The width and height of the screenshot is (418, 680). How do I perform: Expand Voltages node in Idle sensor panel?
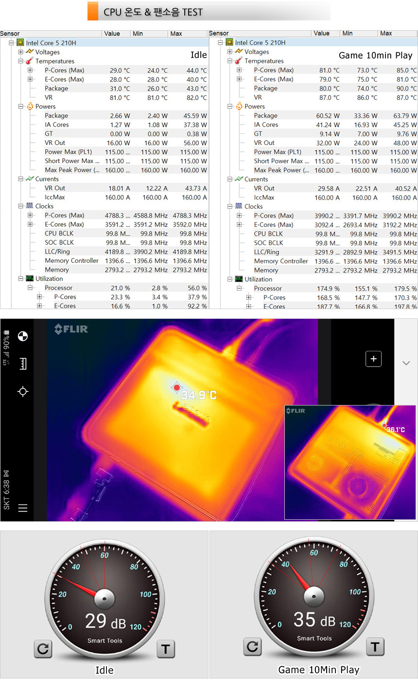point(21,52)
